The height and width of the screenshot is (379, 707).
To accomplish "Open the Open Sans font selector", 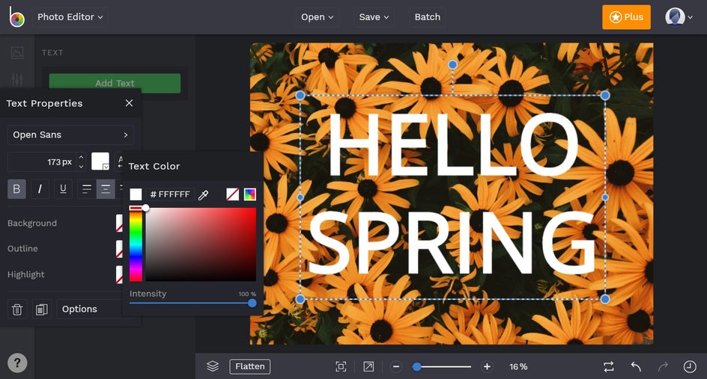I will 70,135.
